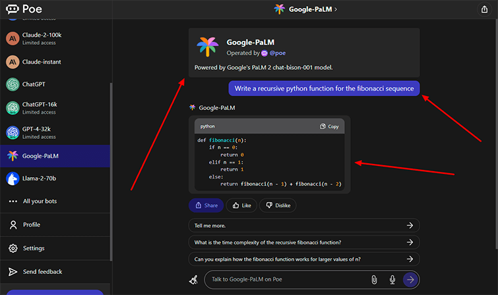
Task: Click the 'Powered by Google's PaLM 2' description
Action: [x=264, y=68]
